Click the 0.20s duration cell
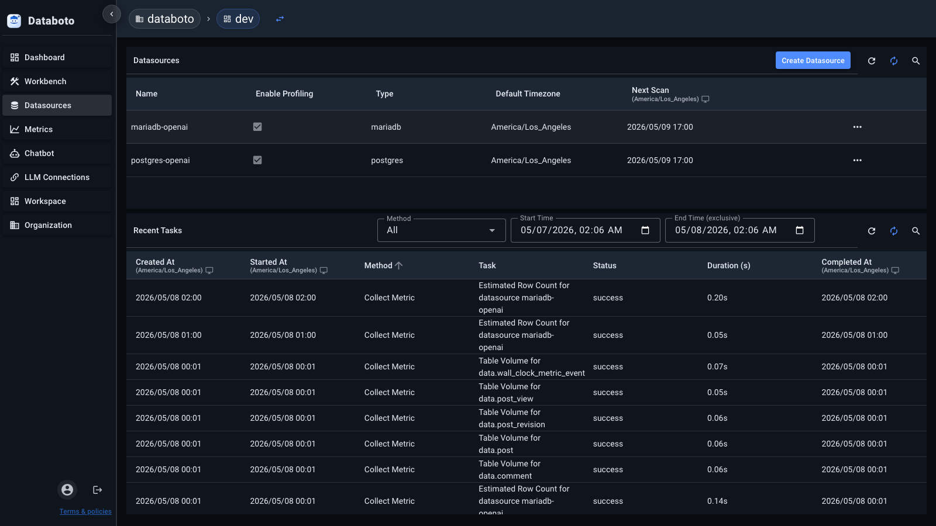This screenshot has width=936, height=526. coord(717,297)
